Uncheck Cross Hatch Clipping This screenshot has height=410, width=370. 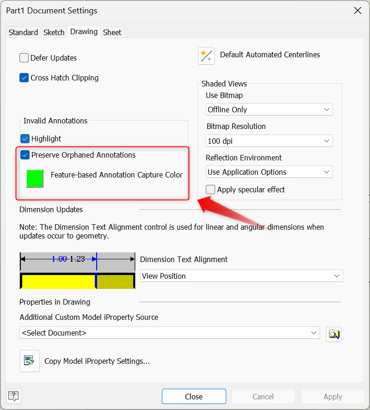[24, 78]
